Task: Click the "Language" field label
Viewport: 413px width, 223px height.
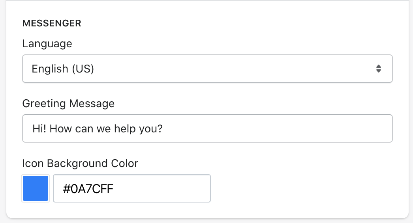Action: point(47,43)
